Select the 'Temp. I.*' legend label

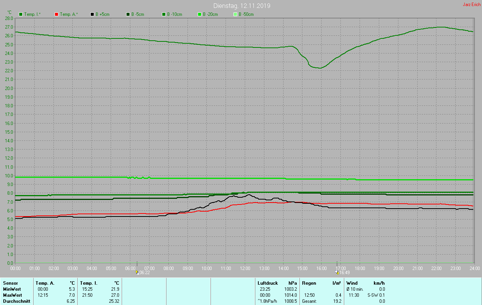(x=32, y=14)
